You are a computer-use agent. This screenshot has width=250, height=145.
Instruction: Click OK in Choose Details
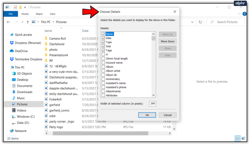pos(147,115)
